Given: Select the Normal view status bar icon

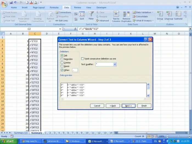Looking at the screenshot, I should 149,136.
